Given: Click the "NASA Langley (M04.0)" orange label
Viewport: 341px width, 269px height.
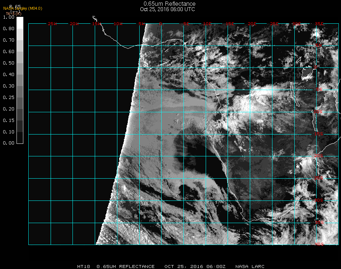Looking at the screenshot, I should 23,8.
